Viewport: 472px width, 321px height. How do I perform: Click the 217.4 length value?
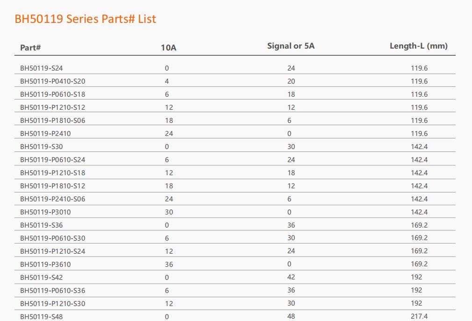(x=419, y=316)
